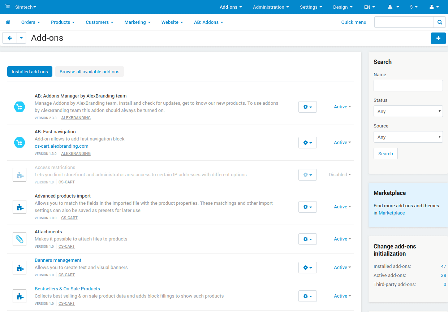Open gear menu for Attachments add-on

(x=307, y=239)
